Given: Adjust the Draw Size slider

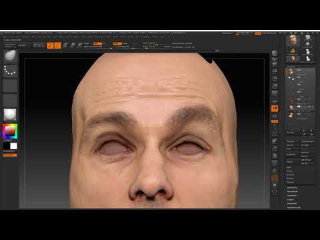Looking at the screenshot, I should click(x=151, y=47).
